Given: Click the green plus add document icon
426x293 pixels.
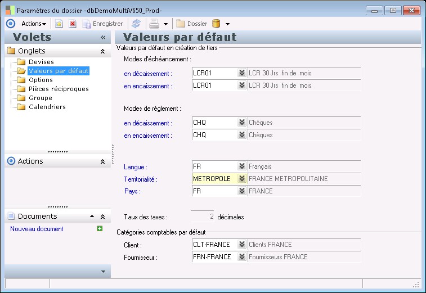Looking at the screenshot, I should point(100,229).
